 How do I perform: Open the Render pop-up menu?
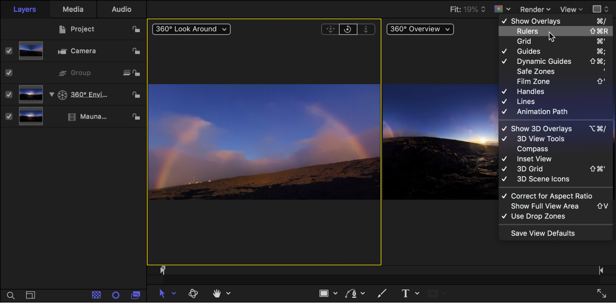535,9
